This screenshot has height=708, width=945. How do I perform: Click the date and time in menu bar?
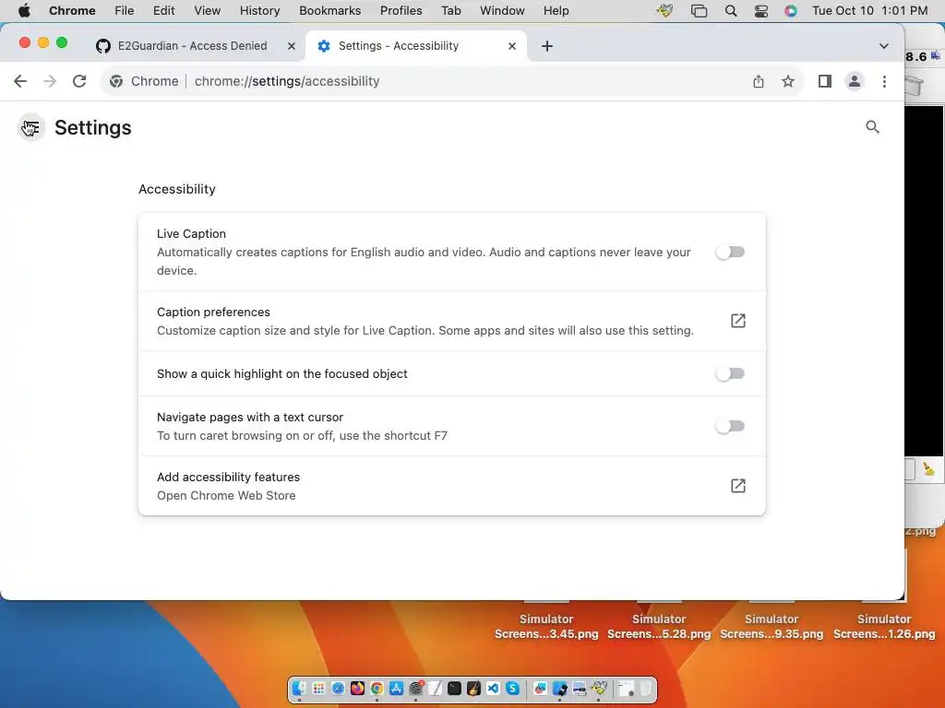pyautogui.click(x=869, y=11)
